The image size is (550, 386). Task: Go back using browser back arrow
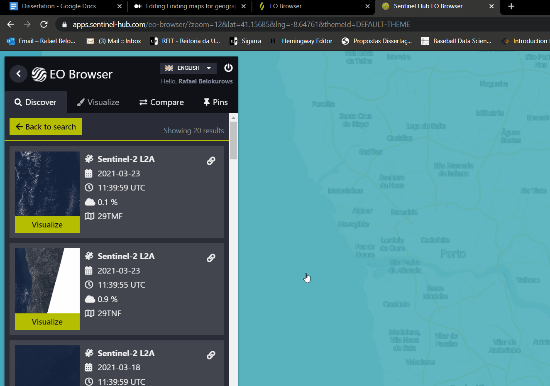click(11, 24)
